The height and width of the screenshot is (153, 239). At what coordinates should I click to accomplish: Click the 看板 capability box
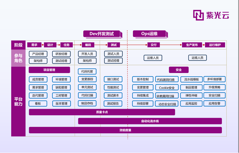point(38,104)
